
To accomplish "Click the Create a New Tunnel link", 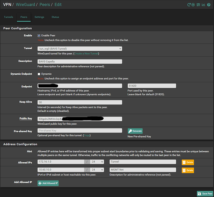I will (x=86, y=54).
